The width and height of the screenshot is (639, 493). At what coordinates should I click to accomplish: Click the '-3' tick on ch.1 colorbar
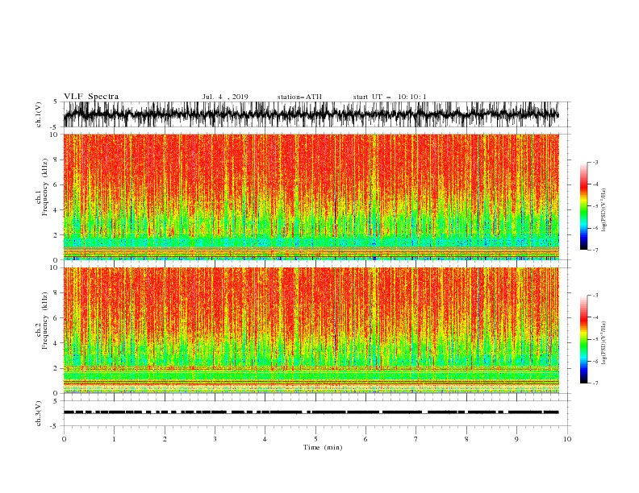pyautogui.click(x=595, y=162)
